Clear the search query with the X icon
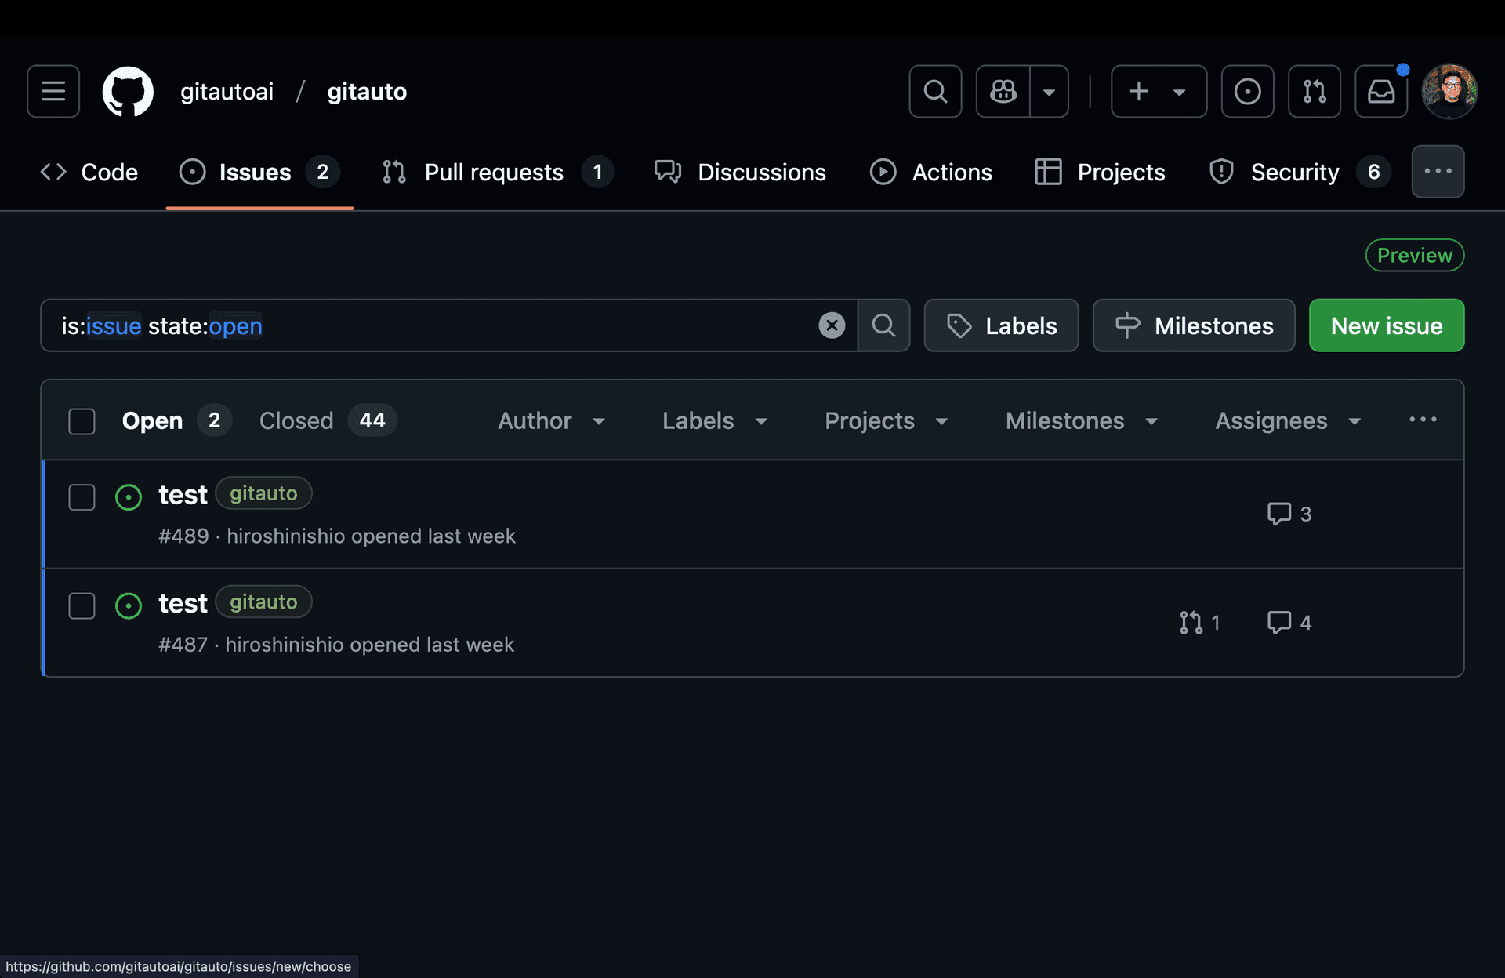 [832, 325]
